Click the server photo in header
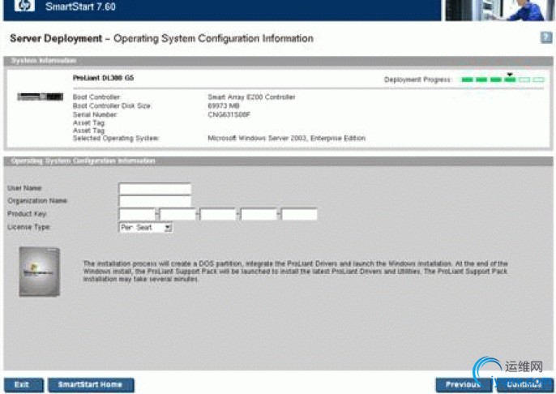This screenshot has width=556, height=394. [x=498, y=10]
